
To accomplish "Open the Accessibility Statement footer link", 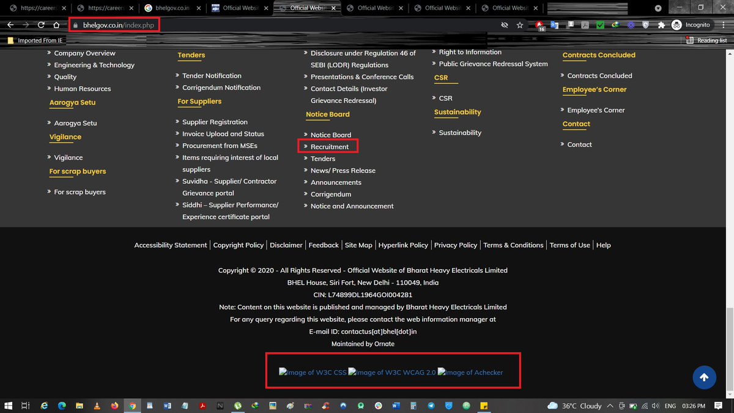I will coord(171,245).
